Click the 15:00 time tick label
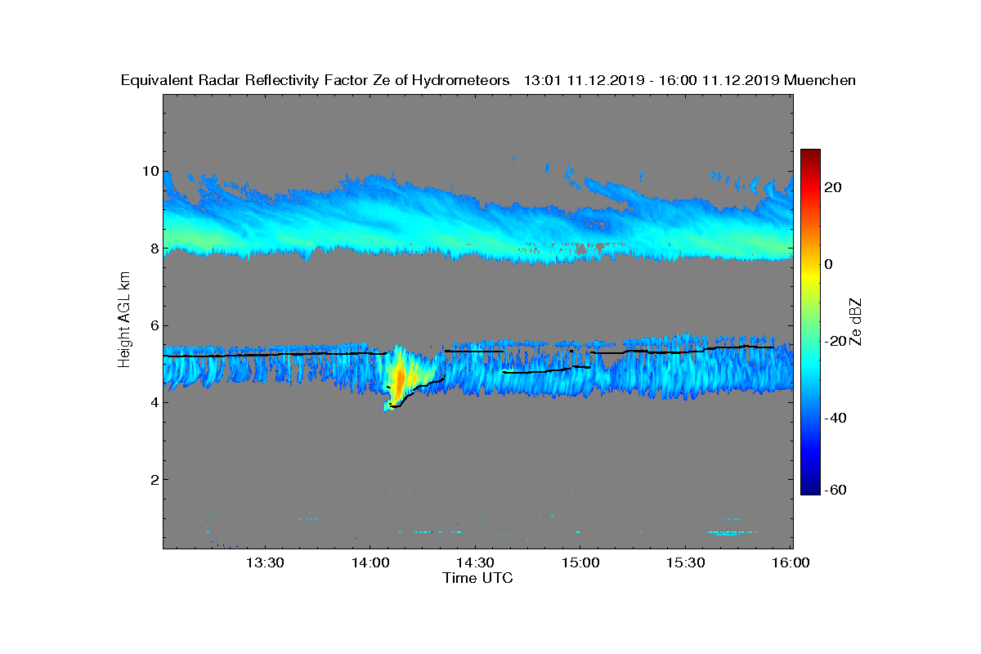Viewport: 981px width, 654px height. (580, 562)
